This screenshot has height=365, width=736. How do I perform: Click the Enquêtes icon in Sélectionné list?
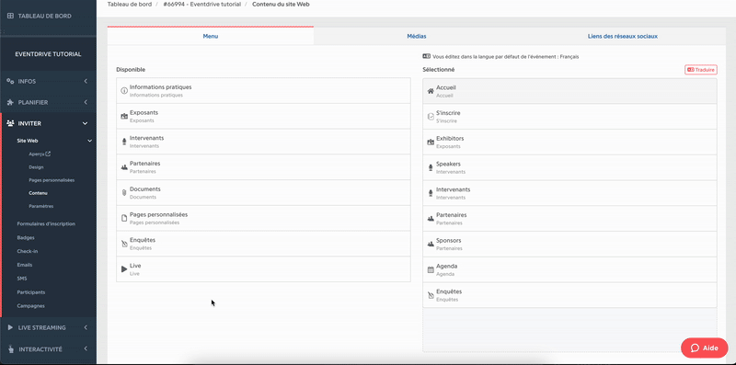pyautogui.click(x=431, y=295)
